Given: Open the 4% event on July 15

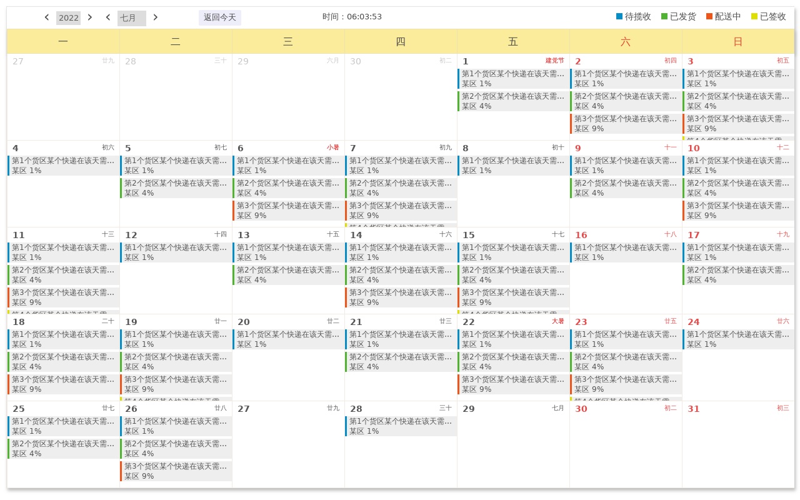Looking at the screenshot, I should 514,275.
